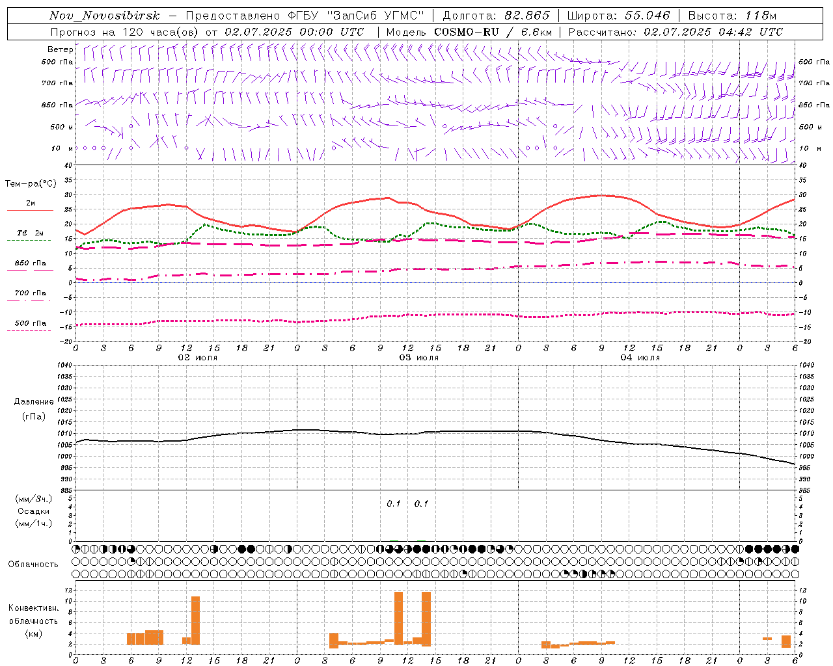Select the 'Модель COSMO-RU / 6.6км' text

point(469,32)
